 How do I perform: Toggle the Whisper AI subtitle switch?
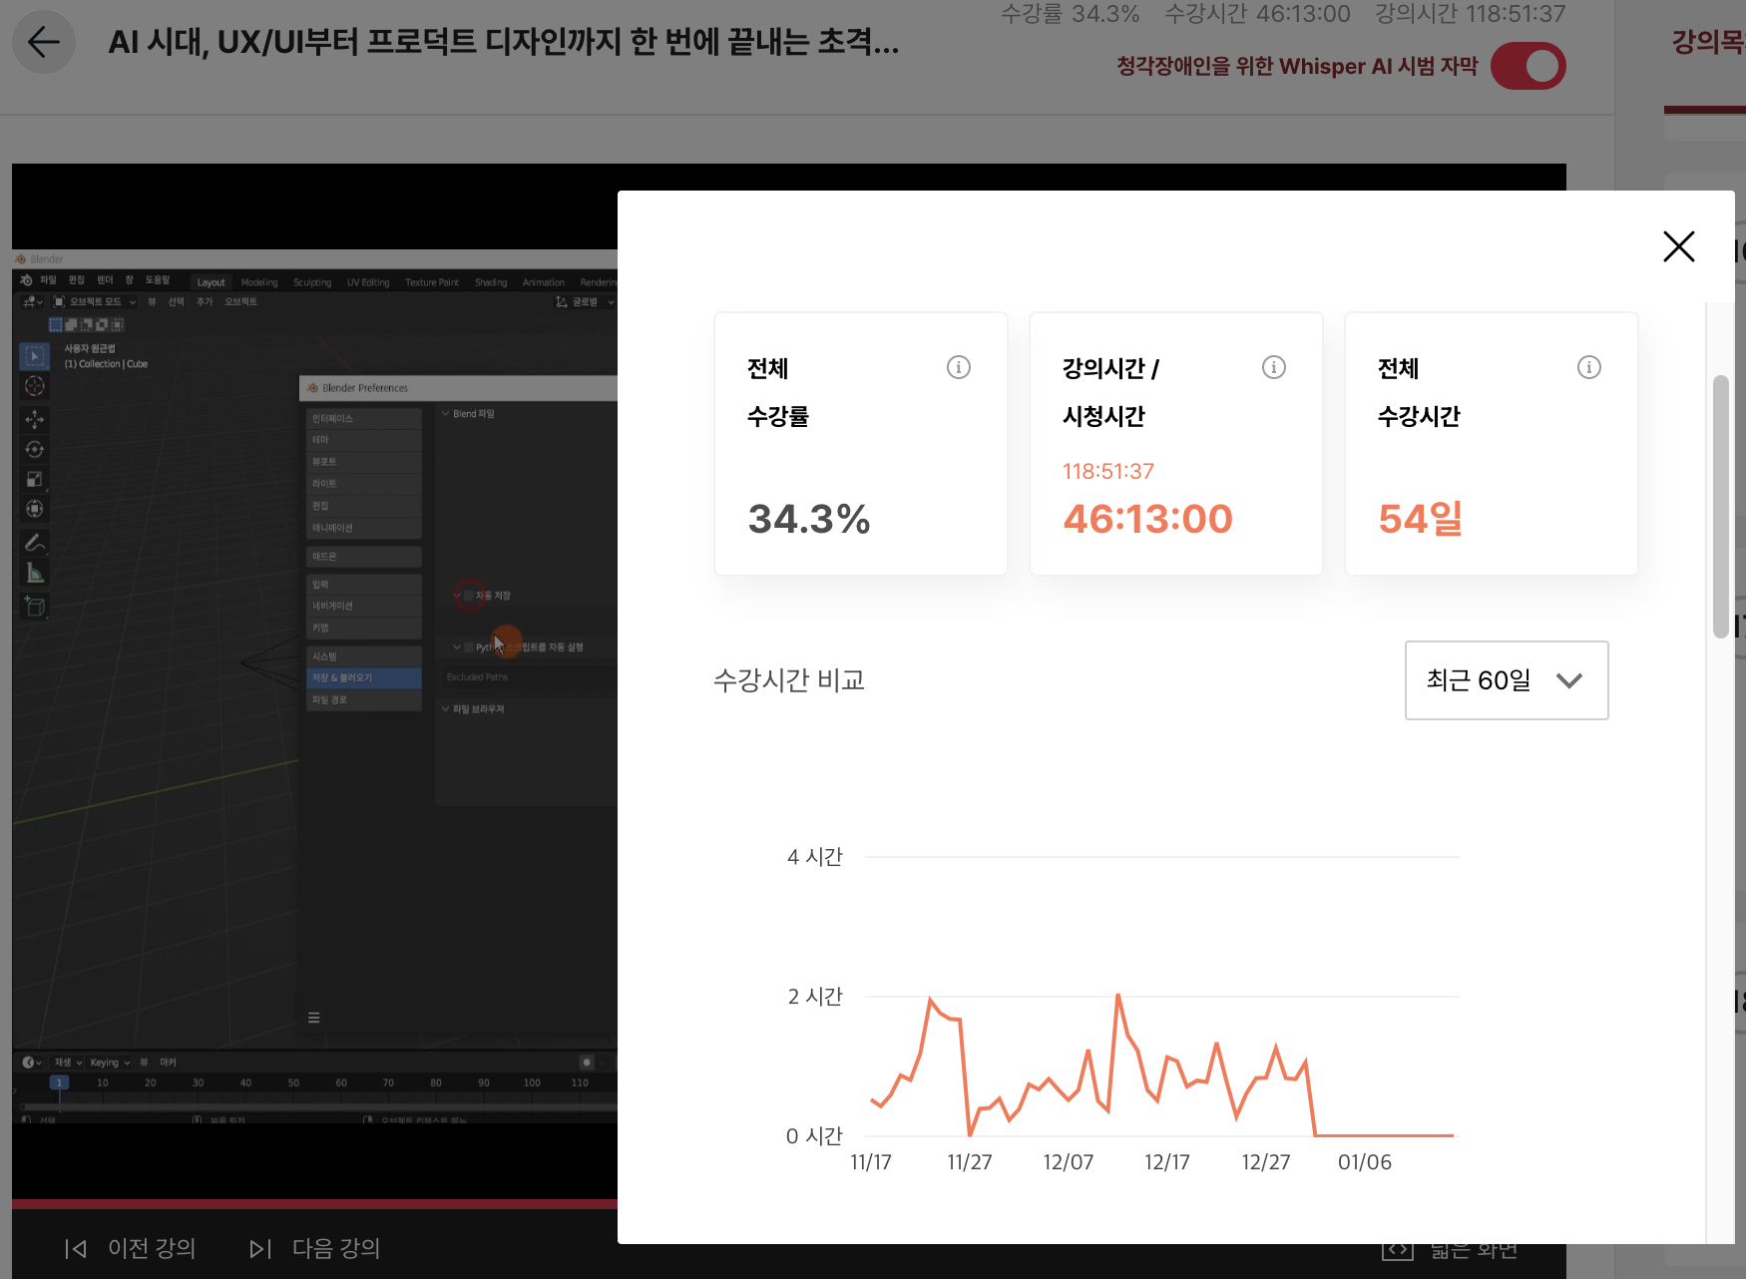1528,66
